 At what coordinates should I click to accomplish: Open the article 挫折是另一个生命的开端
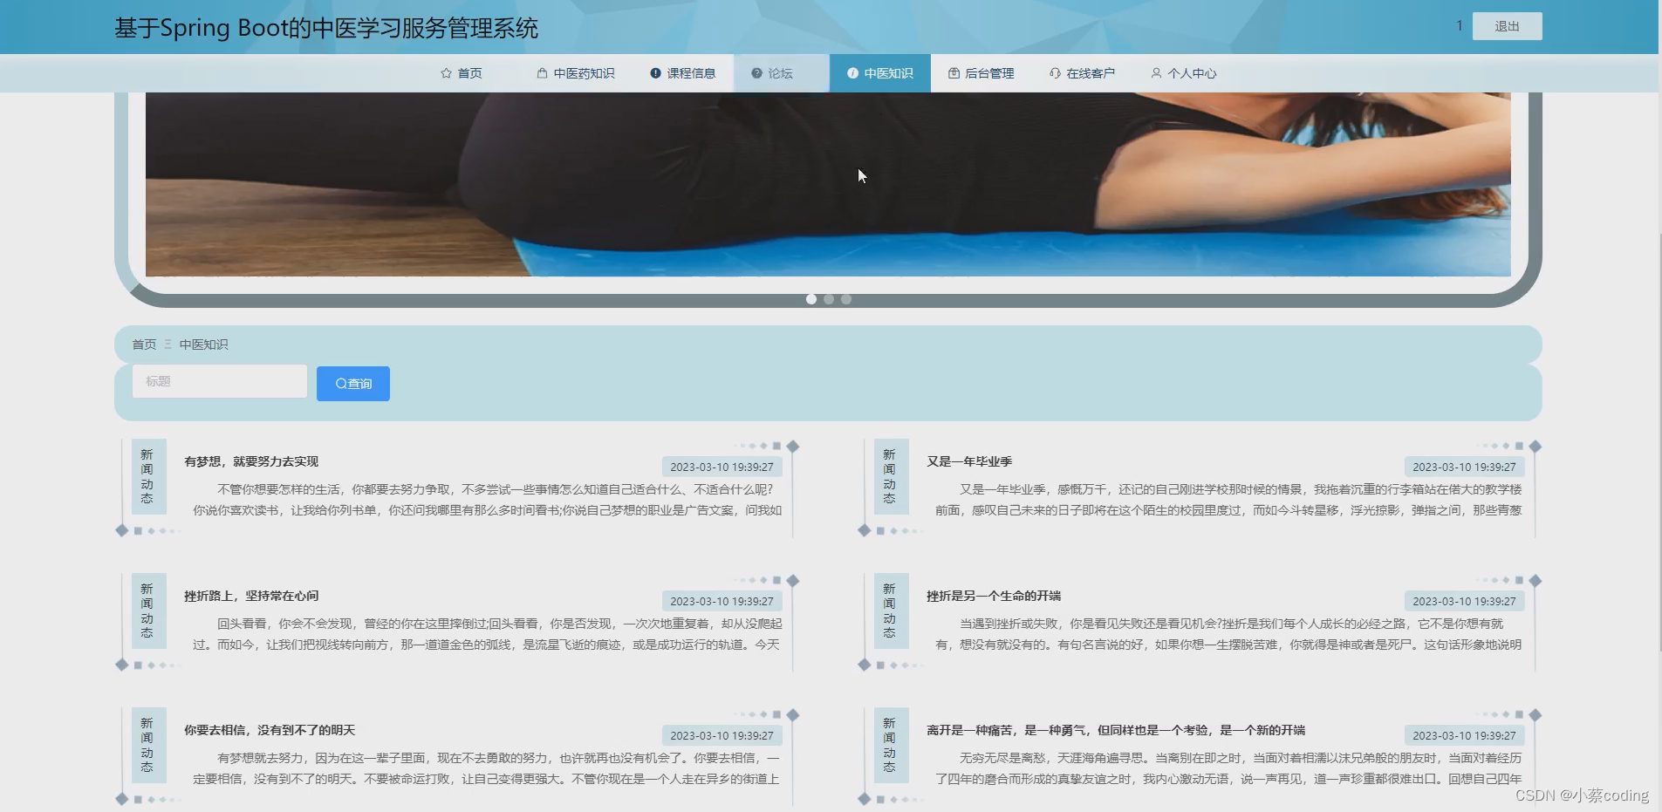[x=994, y=596]
